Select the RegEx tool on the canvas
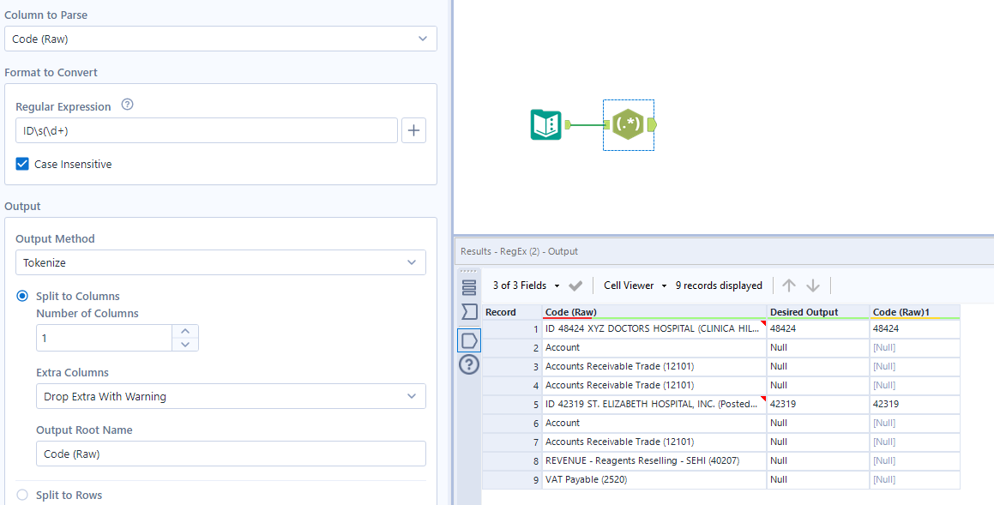This screenshot has height=505, width=994. [x=627, y=124]
